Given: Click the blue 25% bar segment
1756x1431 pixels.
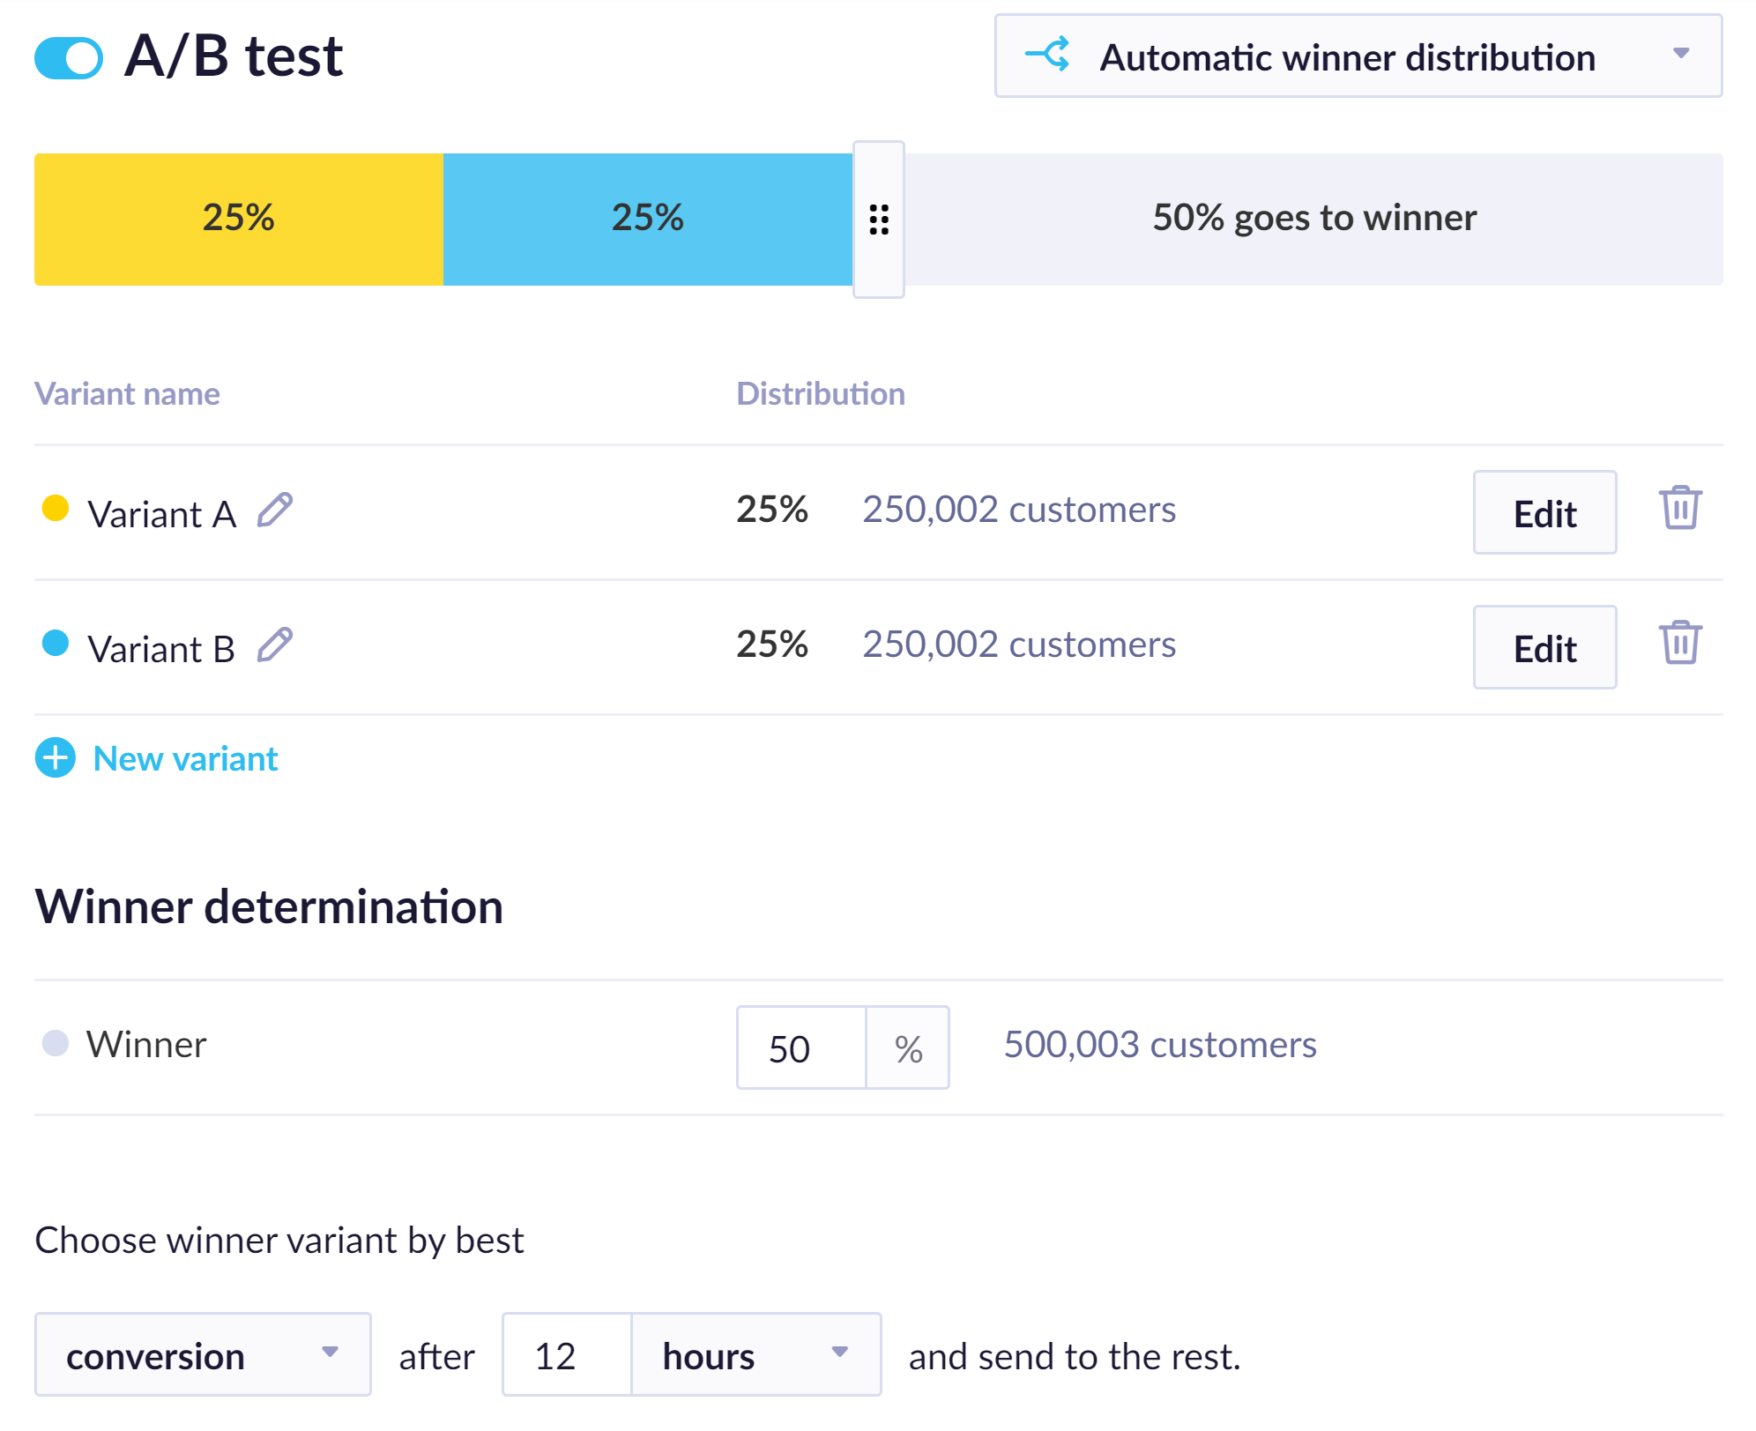Looking at the screenshot, I should coord(647,220).
